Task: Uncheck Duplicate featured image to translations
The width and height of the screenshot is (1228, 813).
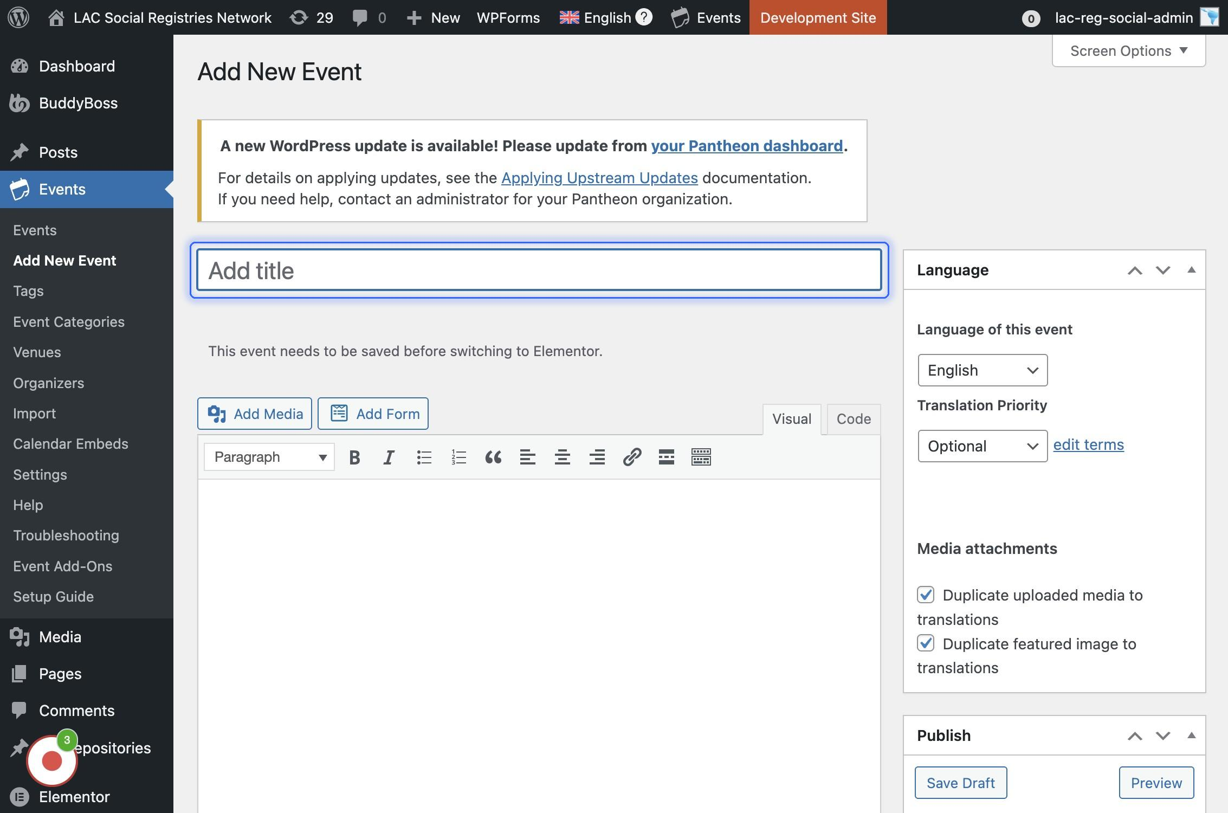Action: pos(926,643)
